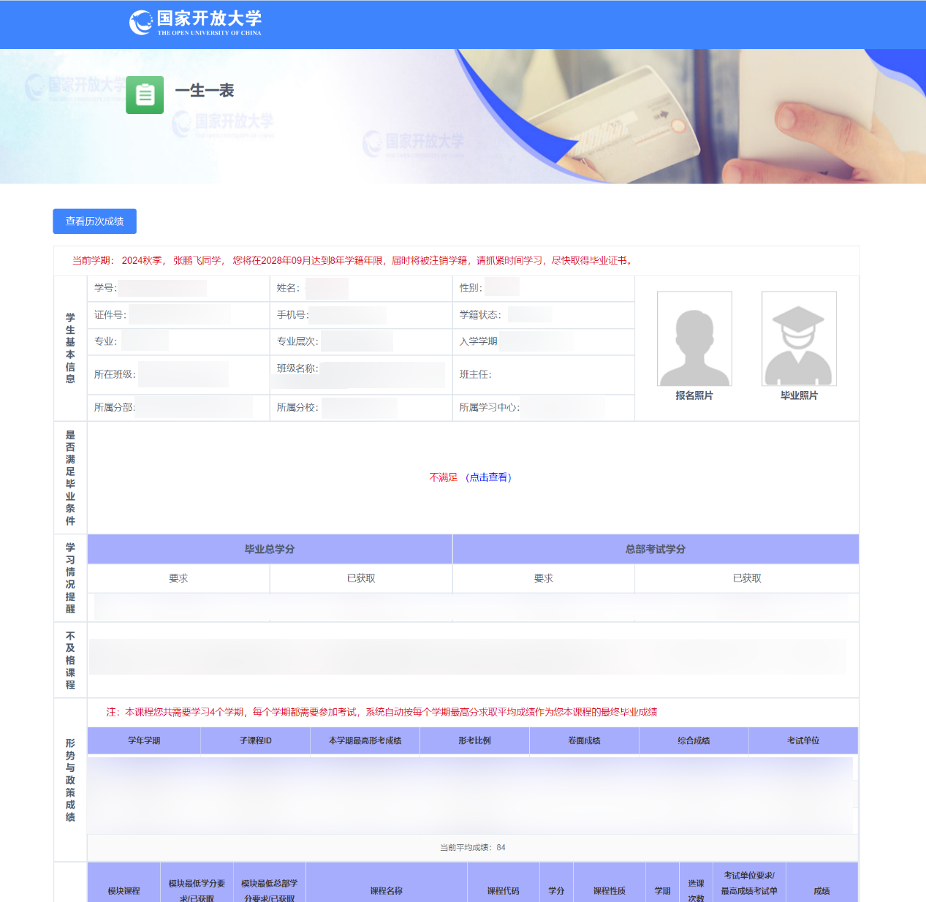Click the 一生一表 page title
Screen dimensions: 926x902
click(205, 91)
